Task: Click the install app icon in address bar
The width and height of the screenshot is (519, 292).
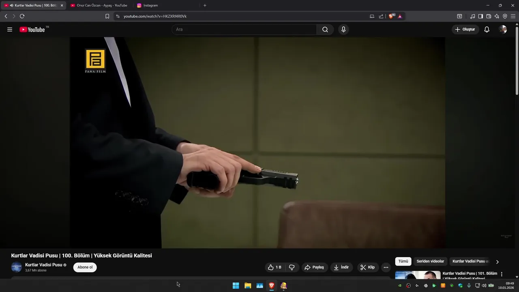Action: (372, 16)
